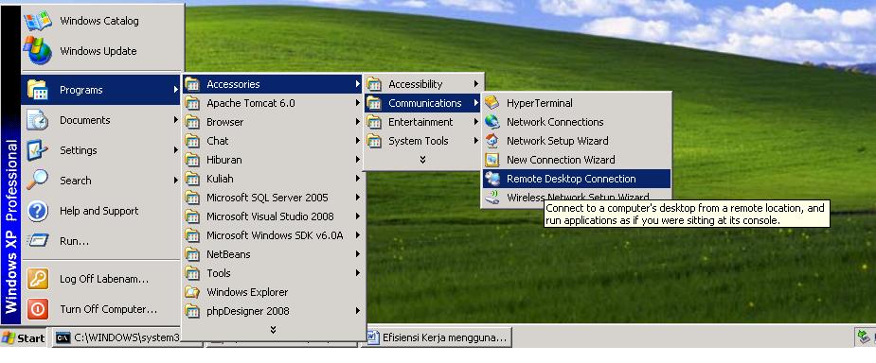This screenshot has height=363, width=876.
Task: Switch to Efisiensi Kerja document taskbar button
Action: click(x=438, y=337)
